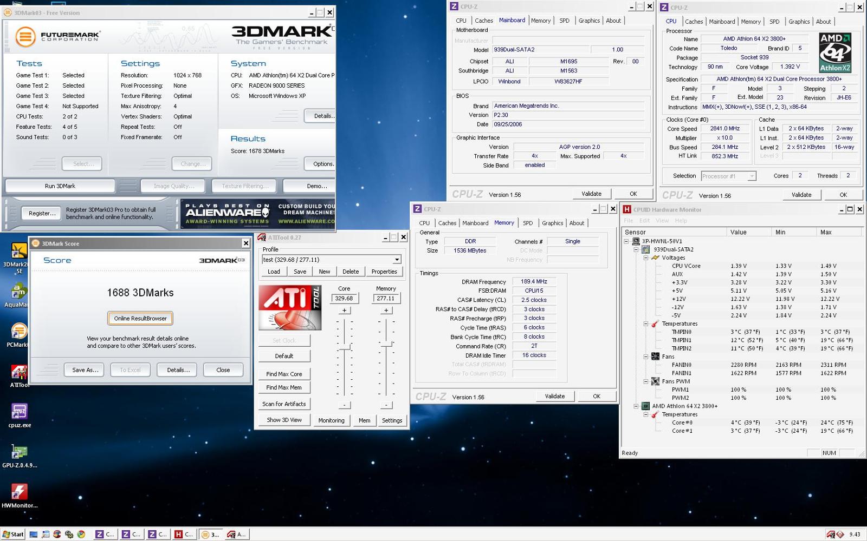The width and height of the screenshot is (867, 541).
Task: Click the fan icon beside Fans
Action: (x=655, y=357)
